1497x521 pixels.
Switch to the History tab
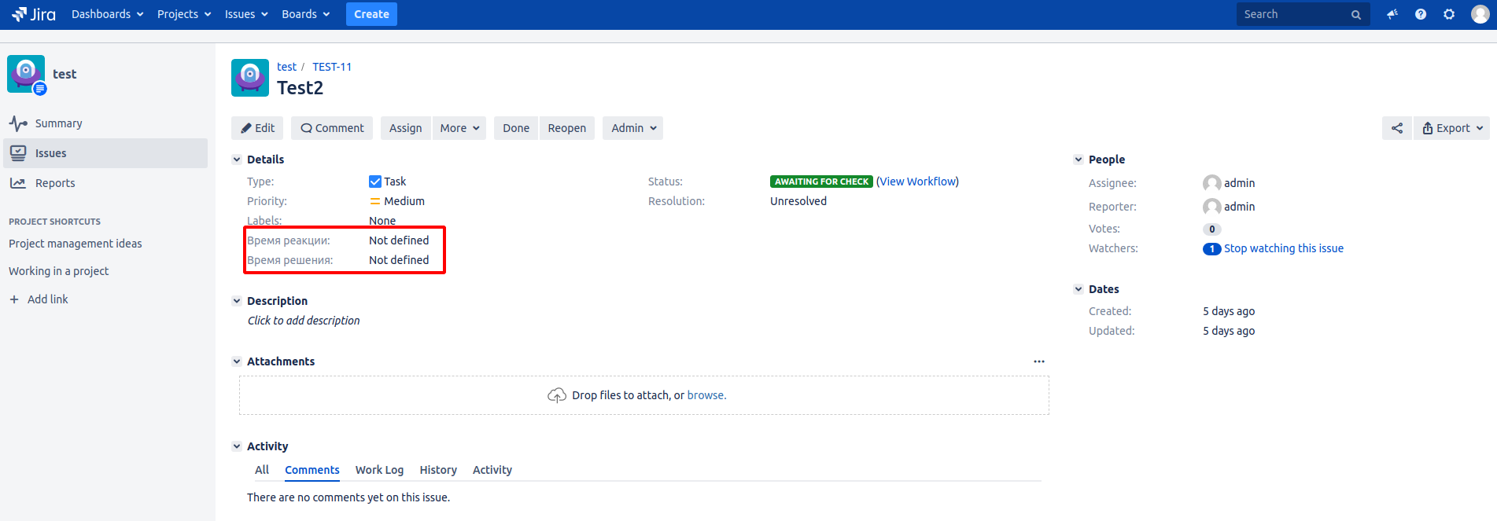438,470
